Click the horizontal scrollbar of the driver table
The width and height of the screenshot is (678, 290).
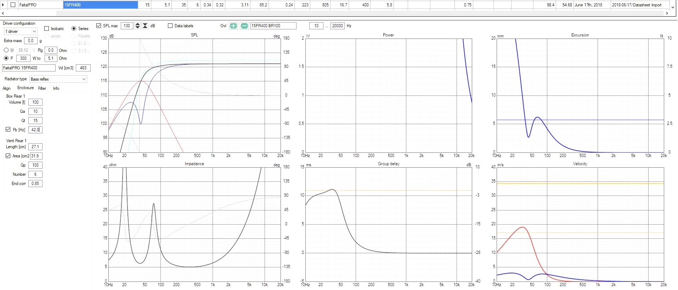[360, 13]
